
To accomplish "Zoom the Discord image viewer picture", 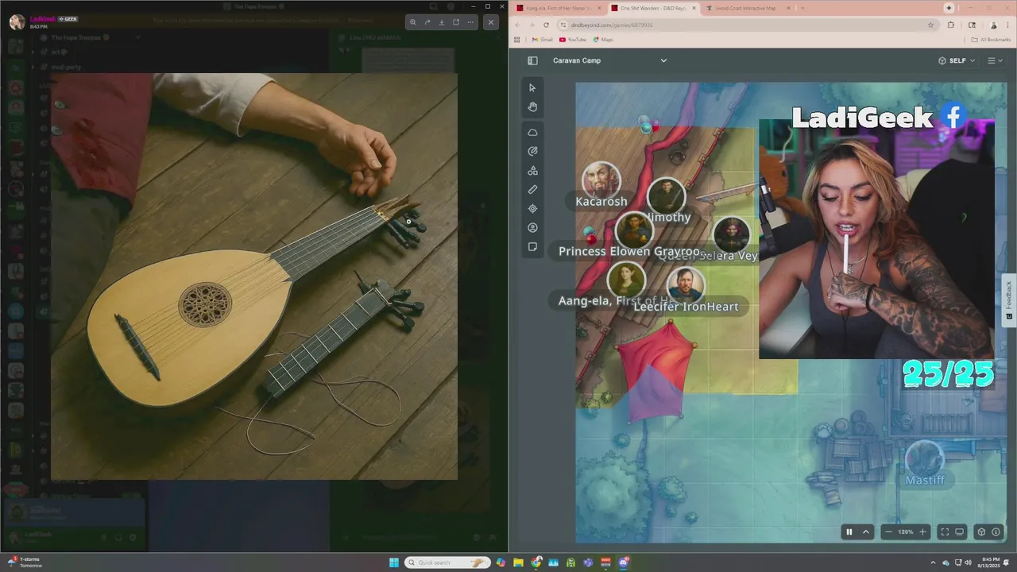I will (x=413, y=22).
